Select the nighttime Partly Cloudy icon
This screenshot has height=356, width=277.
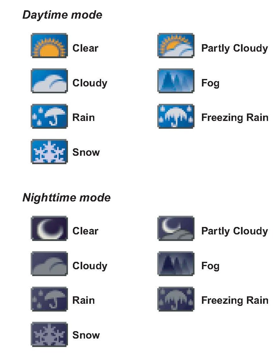(x=176, y=229)
